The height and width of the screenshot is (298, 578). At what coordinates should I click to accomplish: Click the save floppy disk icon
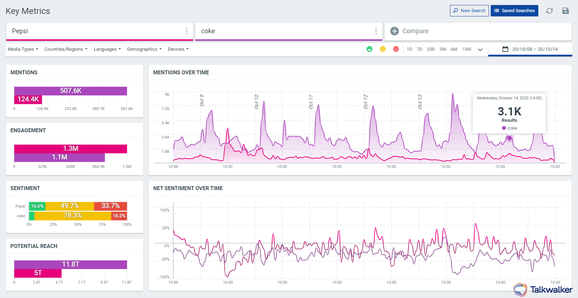(x=565, y=11)
